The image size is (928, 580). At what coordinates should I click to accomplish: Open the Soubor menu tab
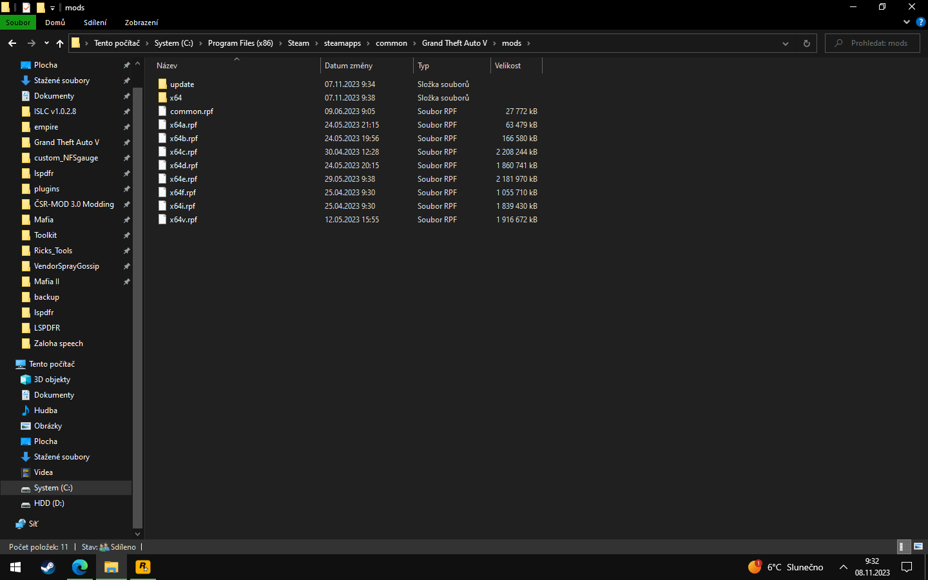click(x=18, y=23)
